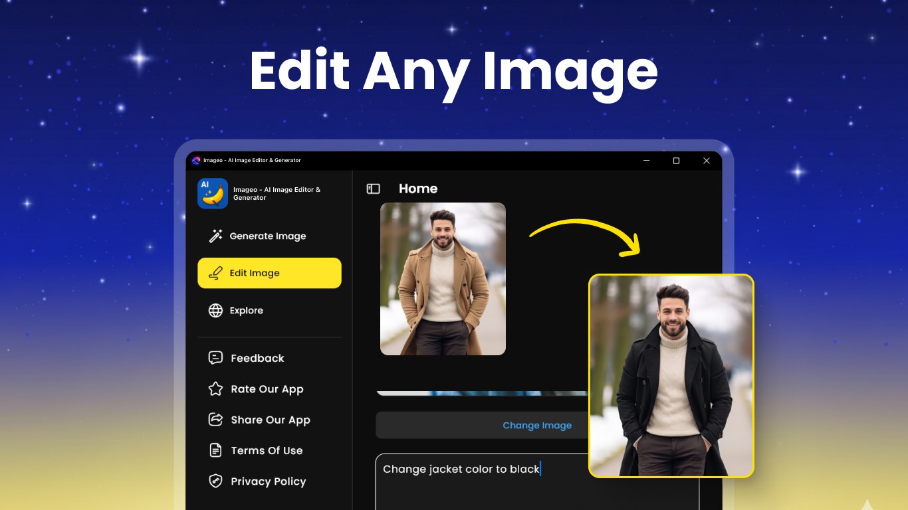The width and height of the screenshot is (908, 510).
Task: Open the Generate Image section
Action: pyautogui.click(x=269, y=236)
